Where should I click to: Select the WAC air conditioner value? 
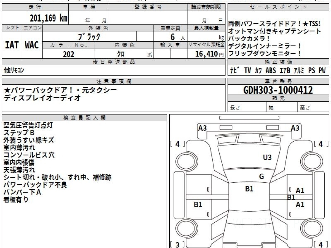[x=32, y=45]
